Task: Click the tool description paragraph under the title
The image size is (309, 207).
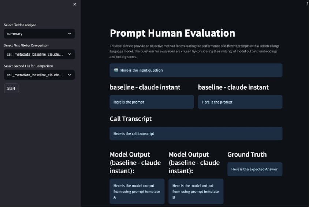Action: point(194,51)
